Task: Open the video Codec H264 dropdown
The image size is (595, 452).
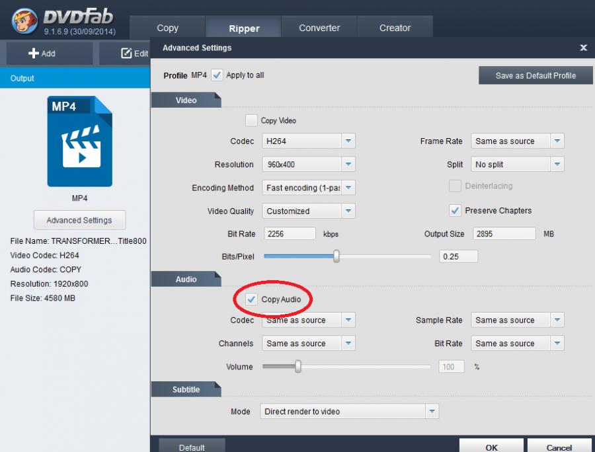Action: click(x=309, y=141)
